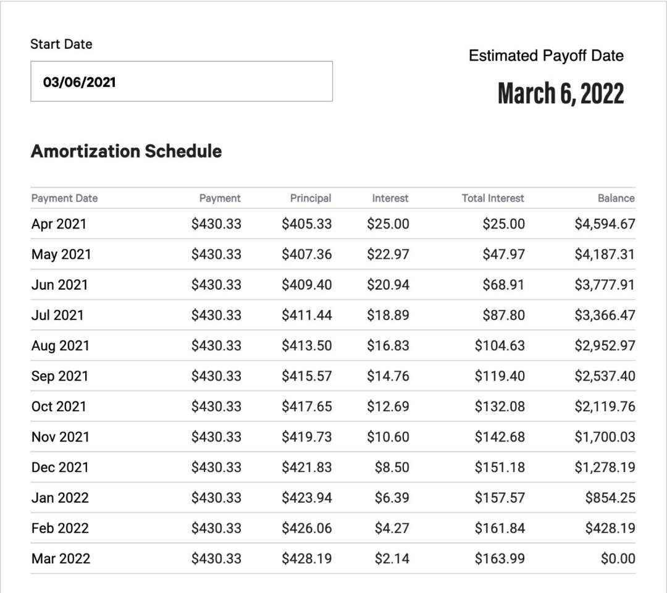
Task: Click the Estimated Payoff Date label
Action: coord(546,56)
